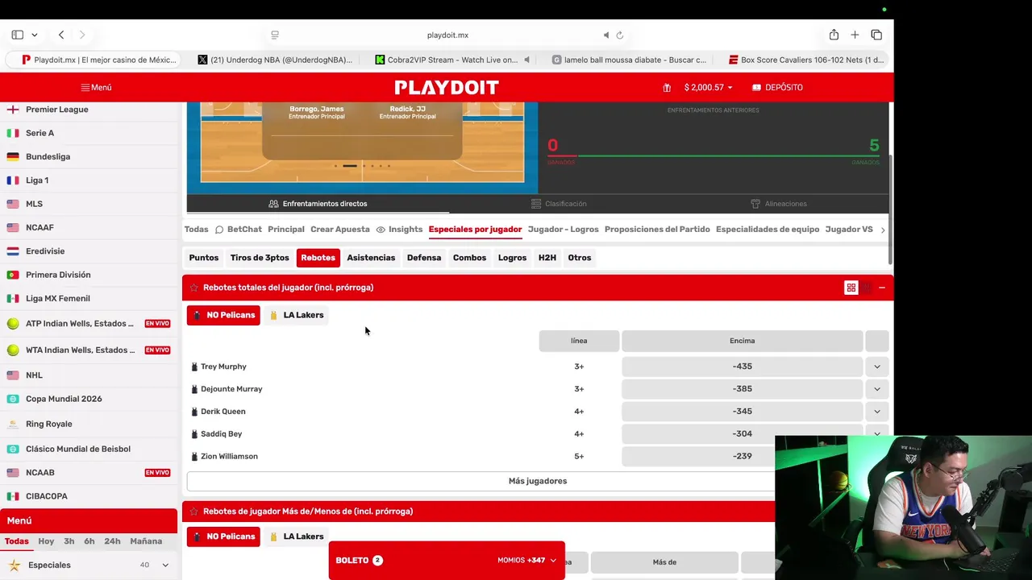Open Crear Apuesta tab
The image size is (1032, 580).
(340, 230)
